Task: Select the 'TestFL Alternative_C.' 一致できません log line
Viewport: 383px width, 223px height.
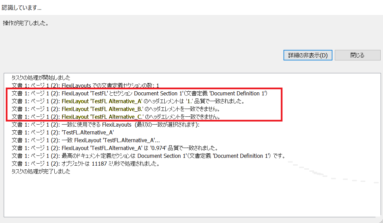Action: click(x=116, y=117)
